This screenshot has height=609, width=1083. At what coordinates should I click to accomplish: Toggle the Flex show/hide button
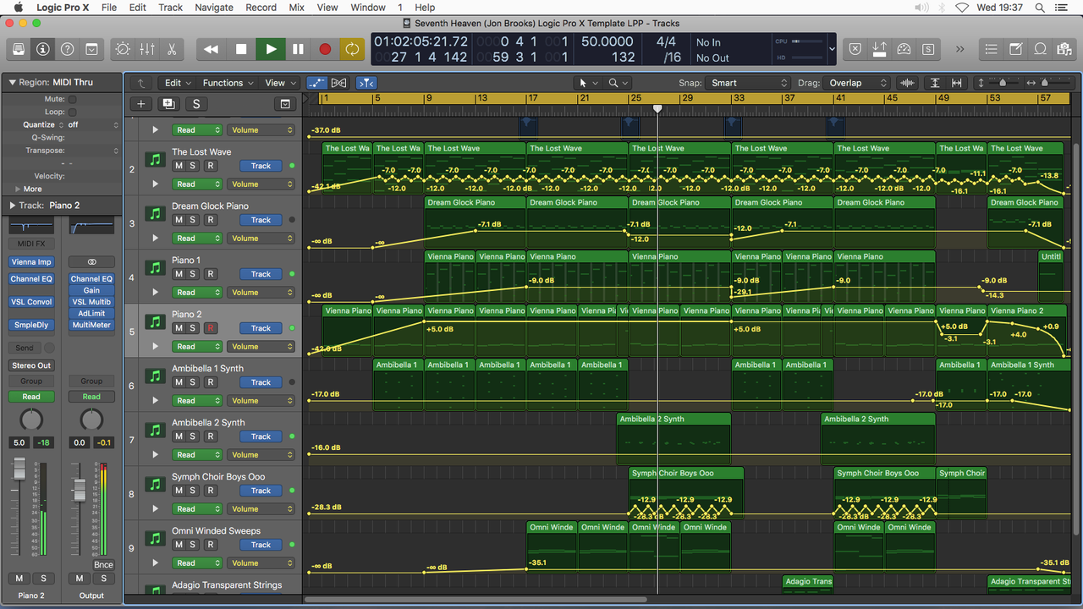(338, 83)
